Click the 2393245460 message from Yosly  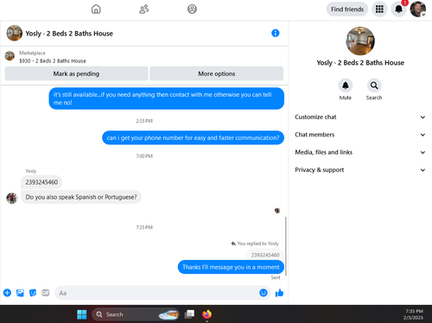click(41, 182)
